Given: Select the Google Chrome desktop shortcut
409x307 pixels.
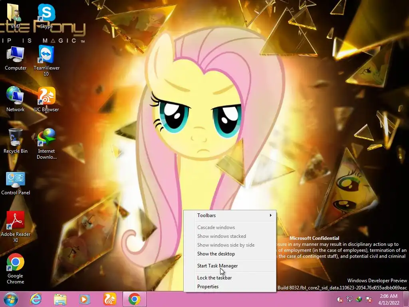Looking at the screenshot, I should click(x=16, y=268).
